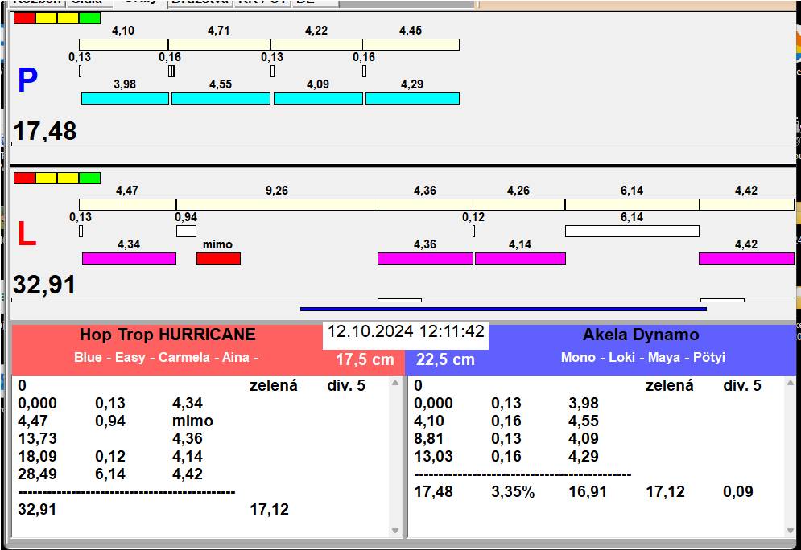Click the Hop Trop HURRICANE team header
This screenshot has height=550, width=801.
click(167, 335)
